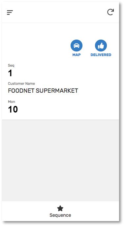
Task: Select the DELIVERED text label
Action: point(101,55)
